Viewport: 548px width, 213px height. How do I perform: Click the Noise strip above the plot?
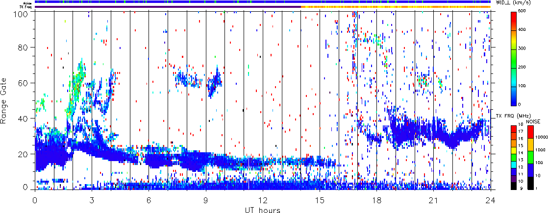pos(263,2)
